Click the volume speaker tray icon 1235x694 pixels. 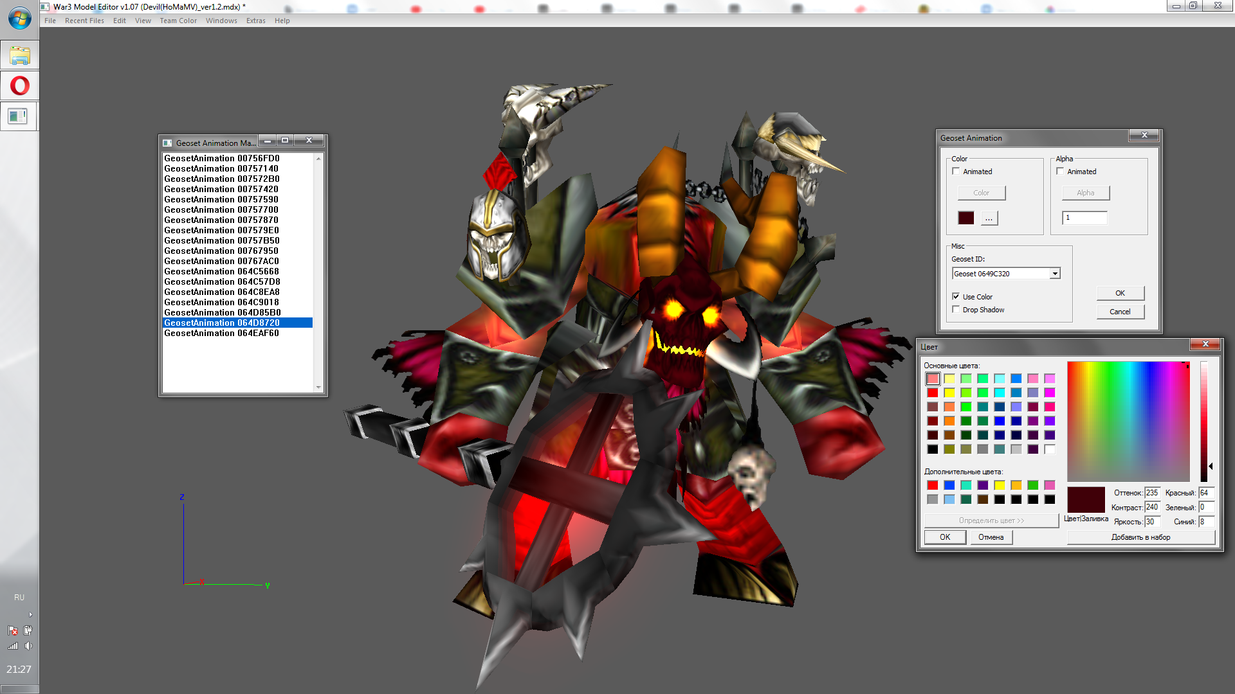click(28, 646)
